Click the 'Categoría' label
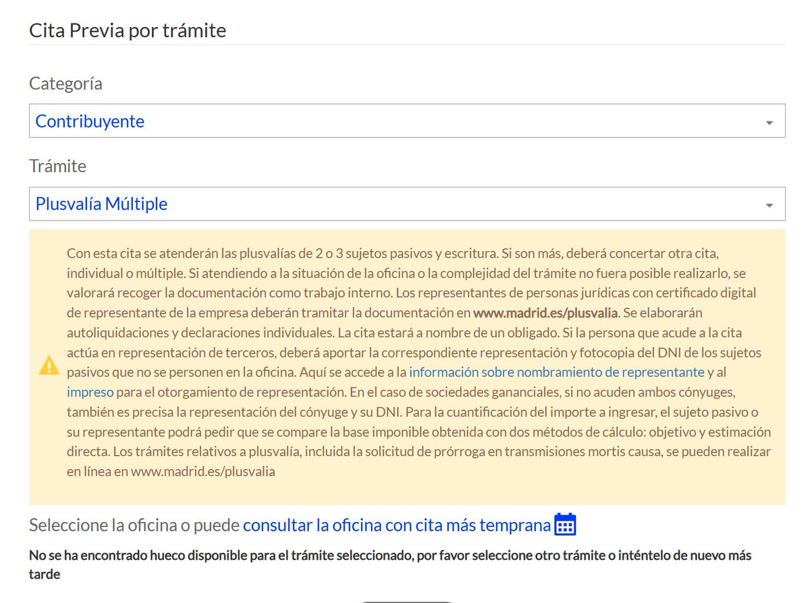810x603 pixels. (66, 84)
